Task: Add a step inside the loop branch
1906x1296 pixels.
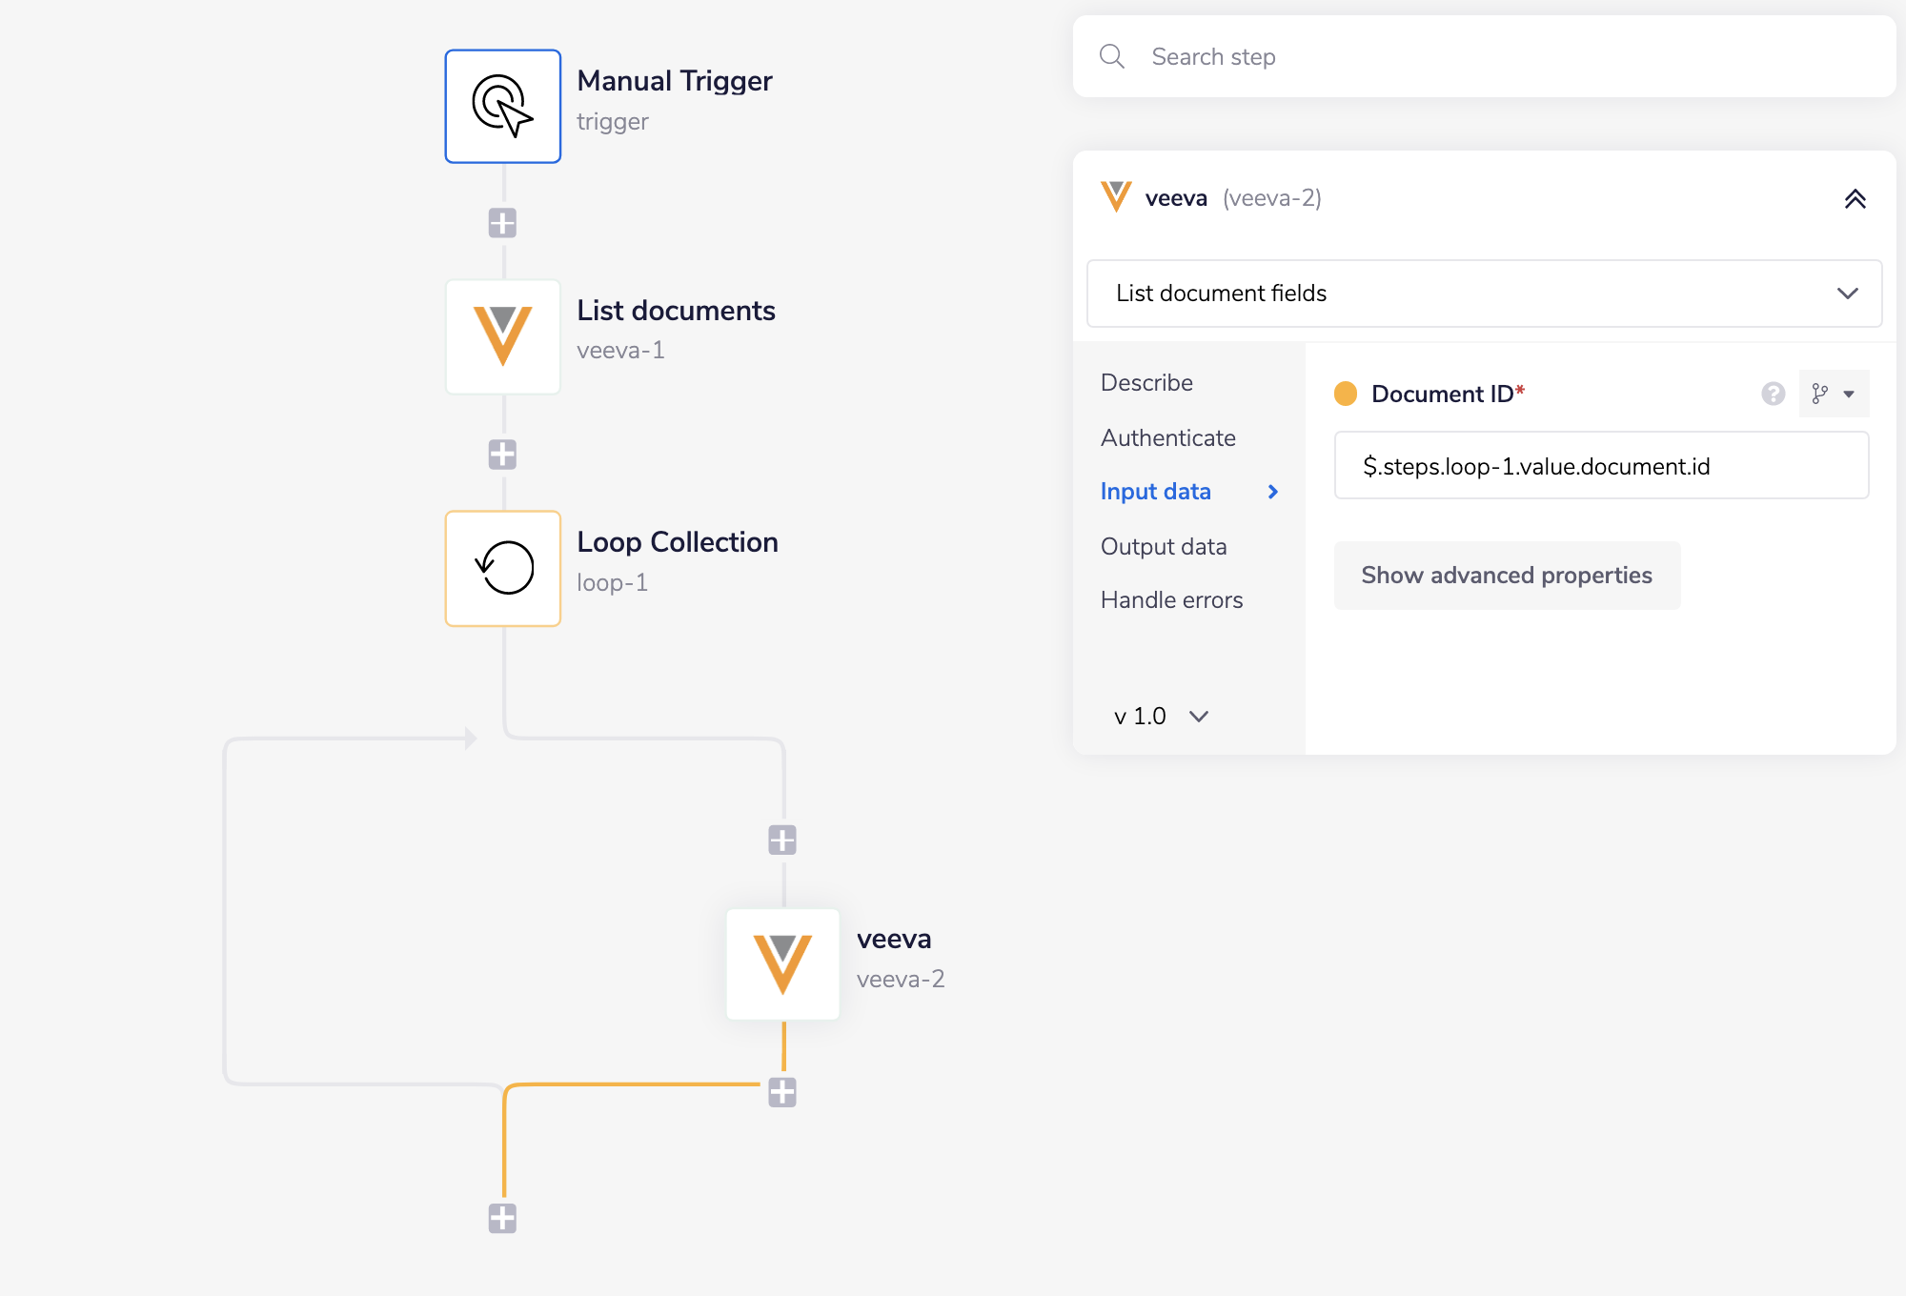Action: point(781,839)
